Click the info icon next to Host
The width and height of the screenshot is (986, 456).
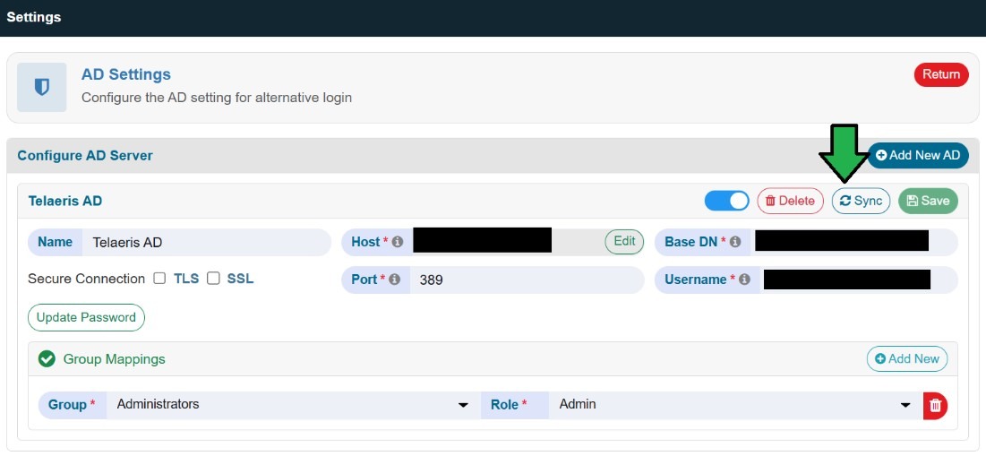[397, 242]
